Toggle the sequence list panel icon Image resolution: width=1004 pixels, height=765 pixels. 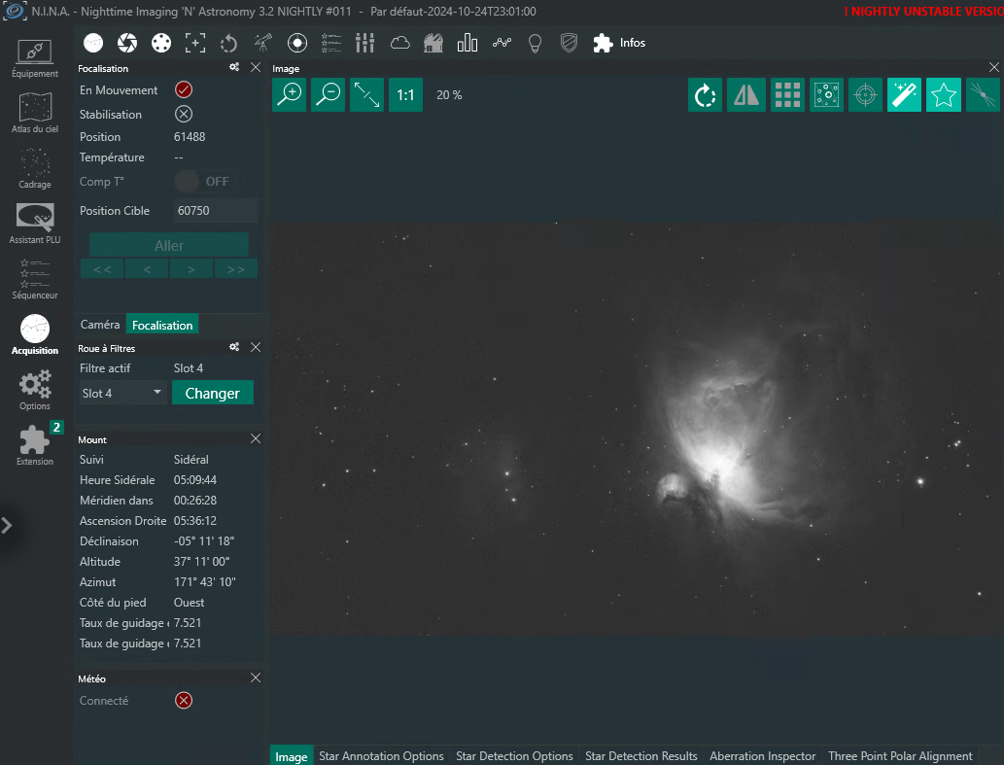tap(331, 43)
